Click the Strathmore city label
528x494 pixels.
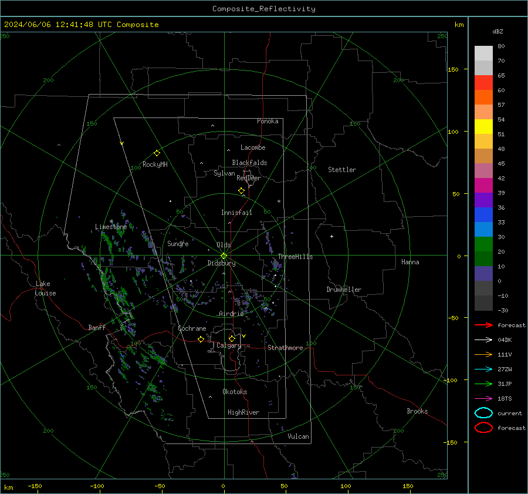(285, 348)
